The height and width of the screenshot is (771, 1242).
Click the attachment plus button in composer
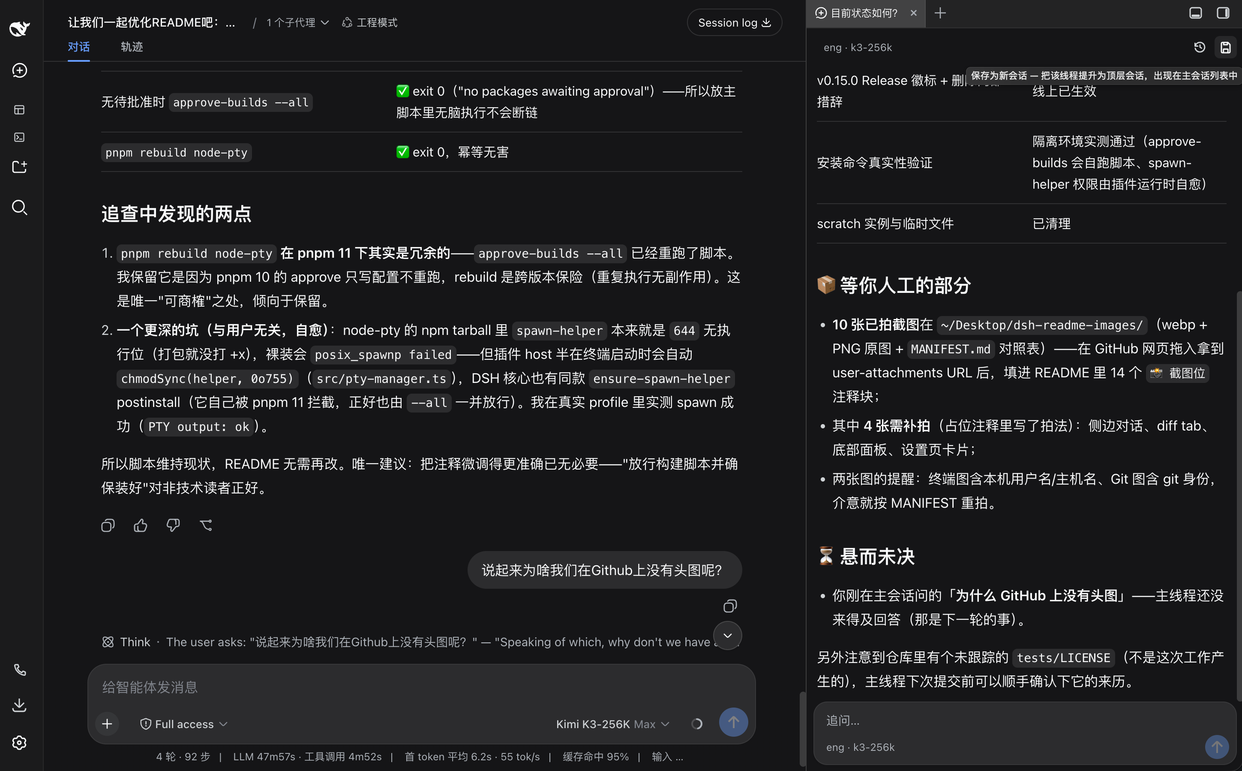click(x=107, y=723)
